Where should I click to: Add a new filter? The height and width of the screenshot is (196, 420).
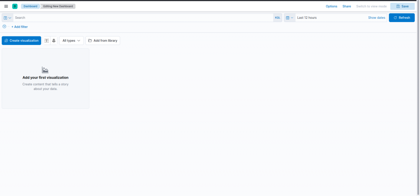coord(20,27)
